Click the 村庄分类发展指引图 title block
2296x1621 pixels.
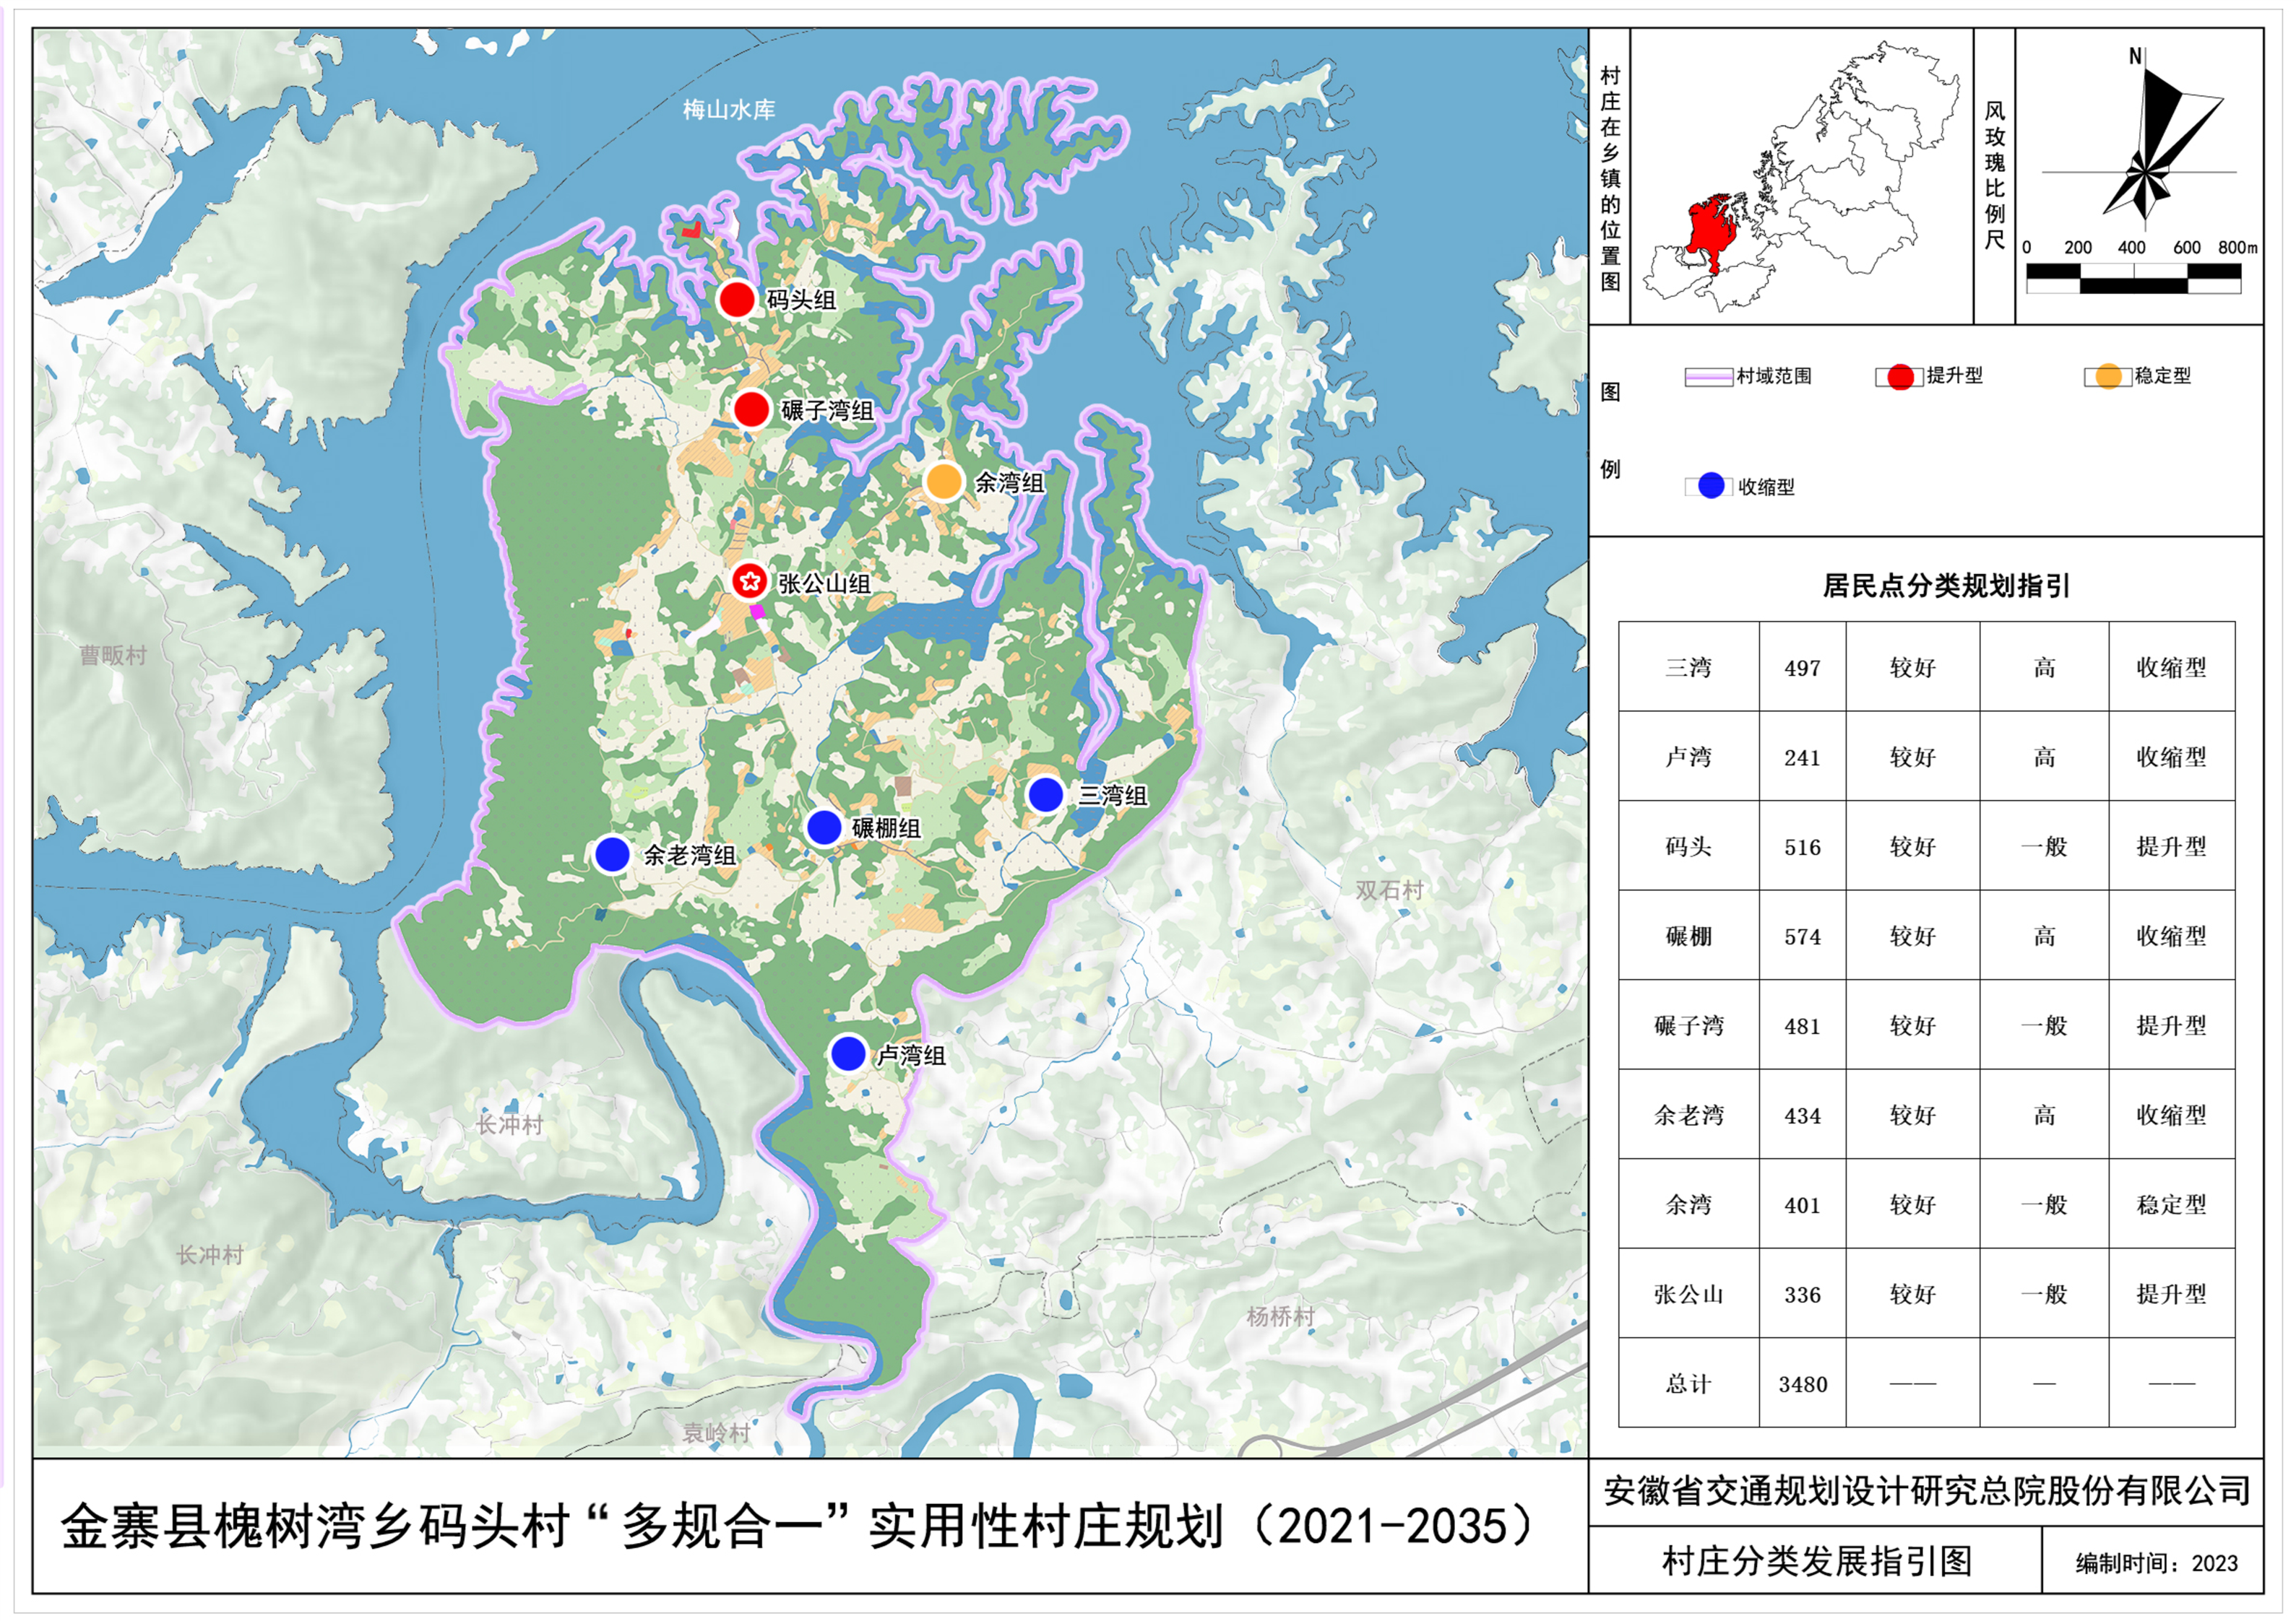click(1816, 1560)
